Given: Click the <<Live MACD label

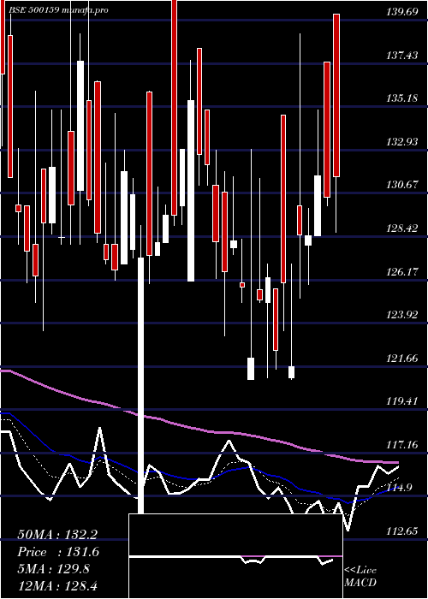Looking at the screenshot, I should pos(360,576).
